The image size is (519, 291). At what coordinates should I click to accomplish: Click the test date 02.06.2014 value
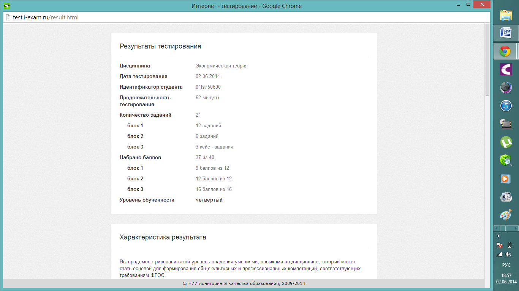(208, 77)
